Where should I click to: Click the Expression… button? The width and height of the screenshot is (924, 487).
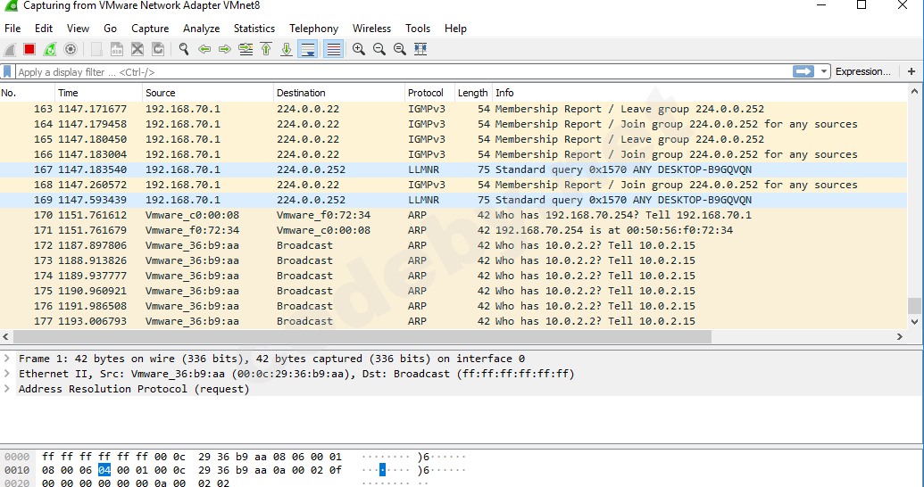coord(862,71)
